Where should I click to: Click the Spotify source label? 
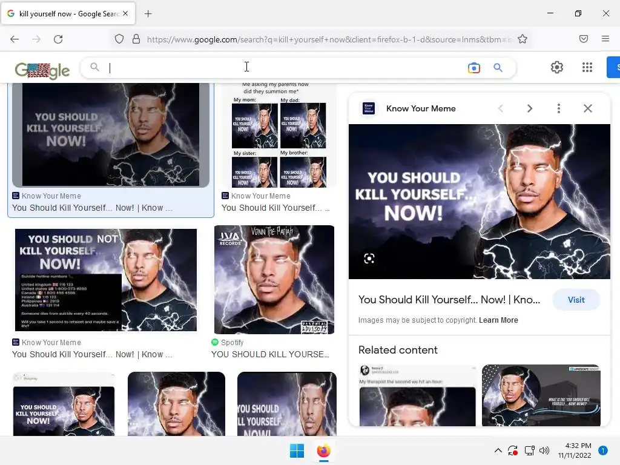[x=232, y=343]
